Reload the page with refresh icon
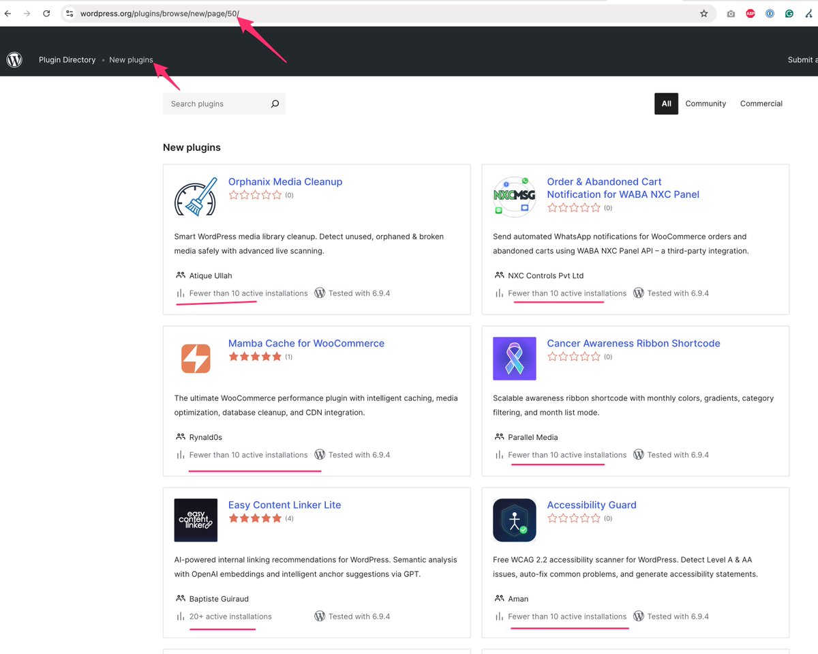The height and width of the screenshot is (654, 818). [46, 14]
